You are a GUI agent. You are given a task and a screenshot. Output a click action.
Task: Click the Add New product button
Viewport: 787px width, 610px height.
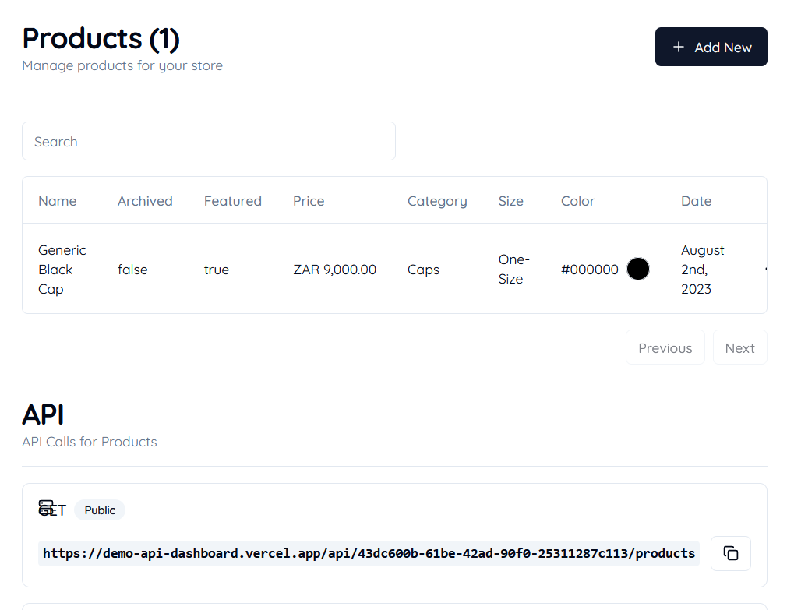click(711, 47)
